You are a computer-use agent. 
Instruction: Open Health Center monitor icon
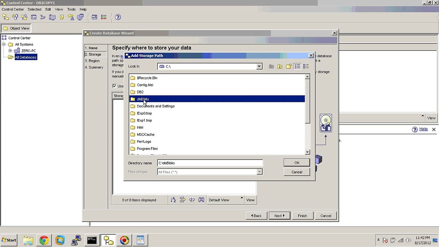click(x=52, y=17)
